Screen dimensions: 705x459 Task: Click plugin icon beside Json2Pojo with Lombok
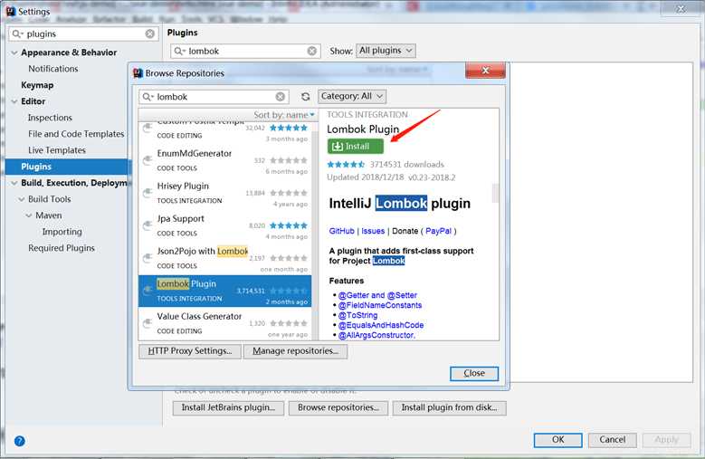pyautogui.click(x=148, y=258)
